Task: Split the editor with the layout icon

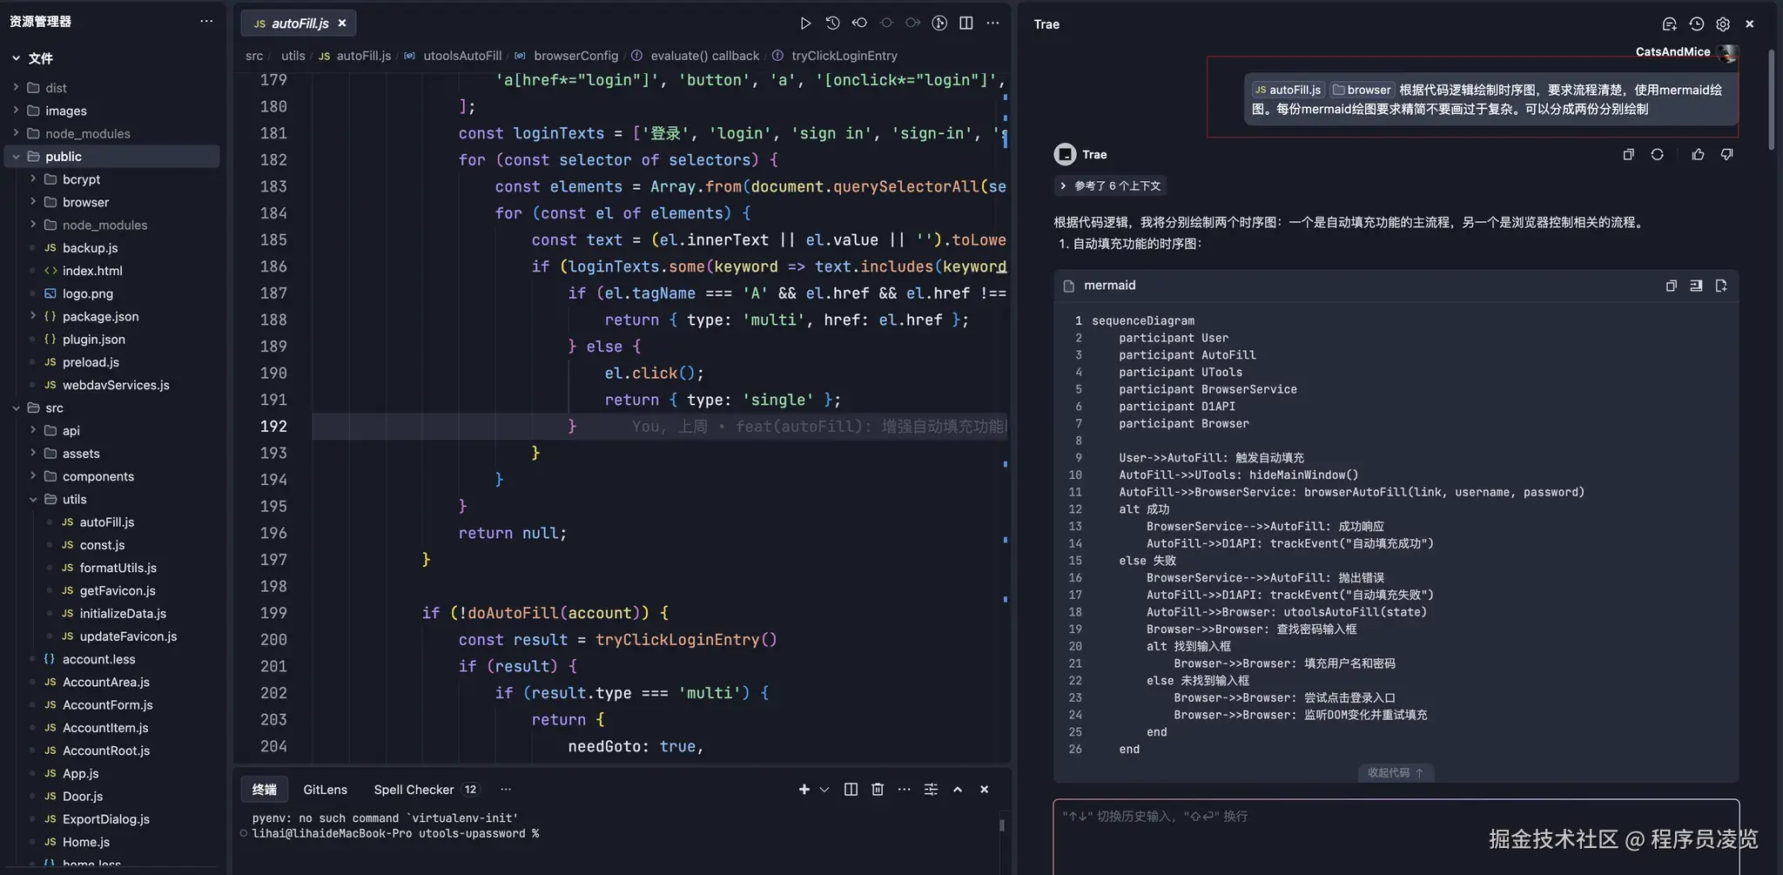Action: pyautogui.click(x=966, y=24)
